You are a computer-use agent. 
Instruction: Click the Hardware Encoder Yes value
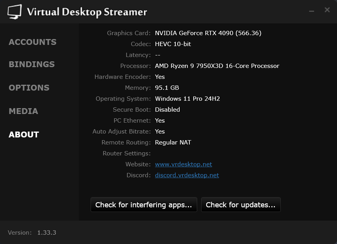point(160,77)
